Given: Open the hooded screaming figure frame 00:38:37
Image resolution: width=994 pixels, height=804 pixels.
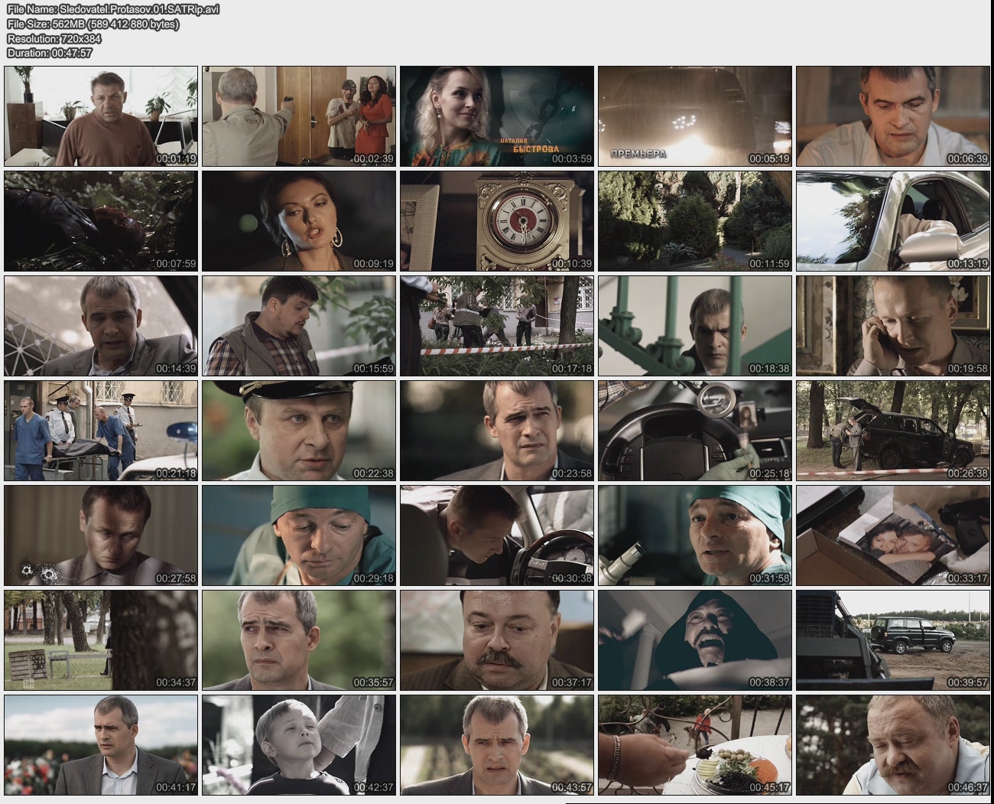Looking at the screenshot, I should coord(694,640).
